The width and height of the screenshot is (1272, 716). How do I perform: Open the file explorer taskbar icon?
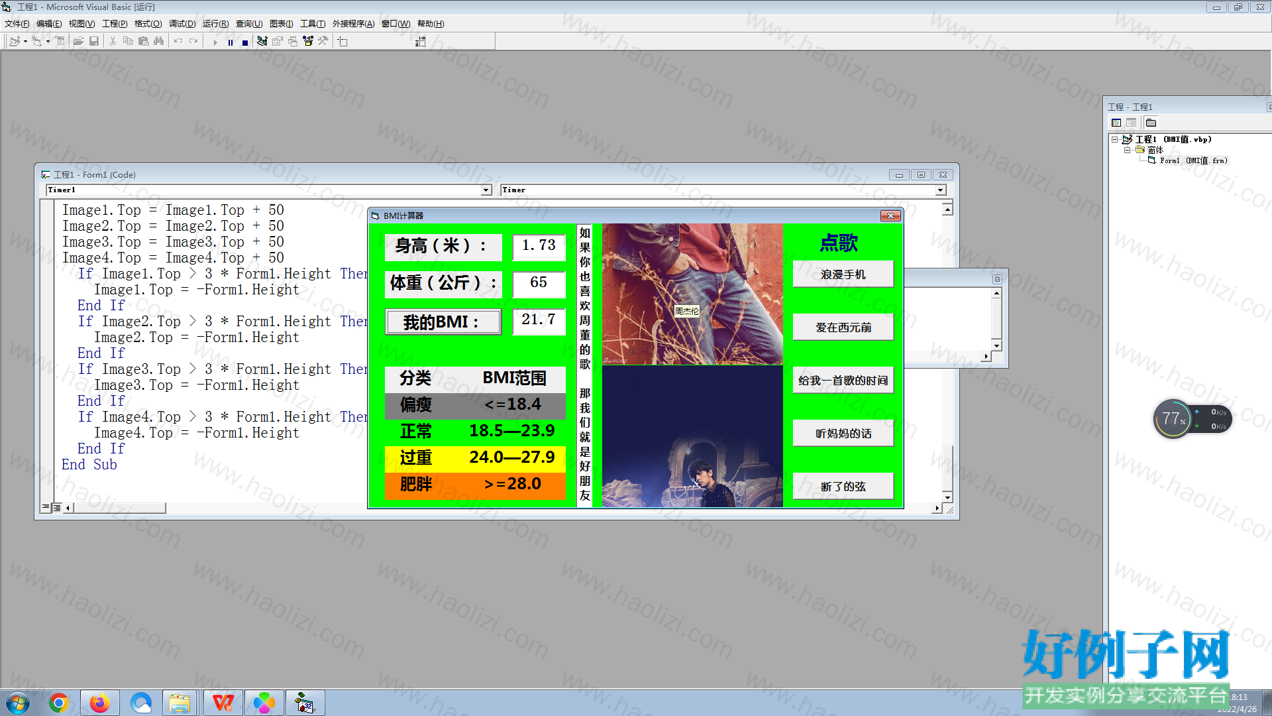(180, 703)
